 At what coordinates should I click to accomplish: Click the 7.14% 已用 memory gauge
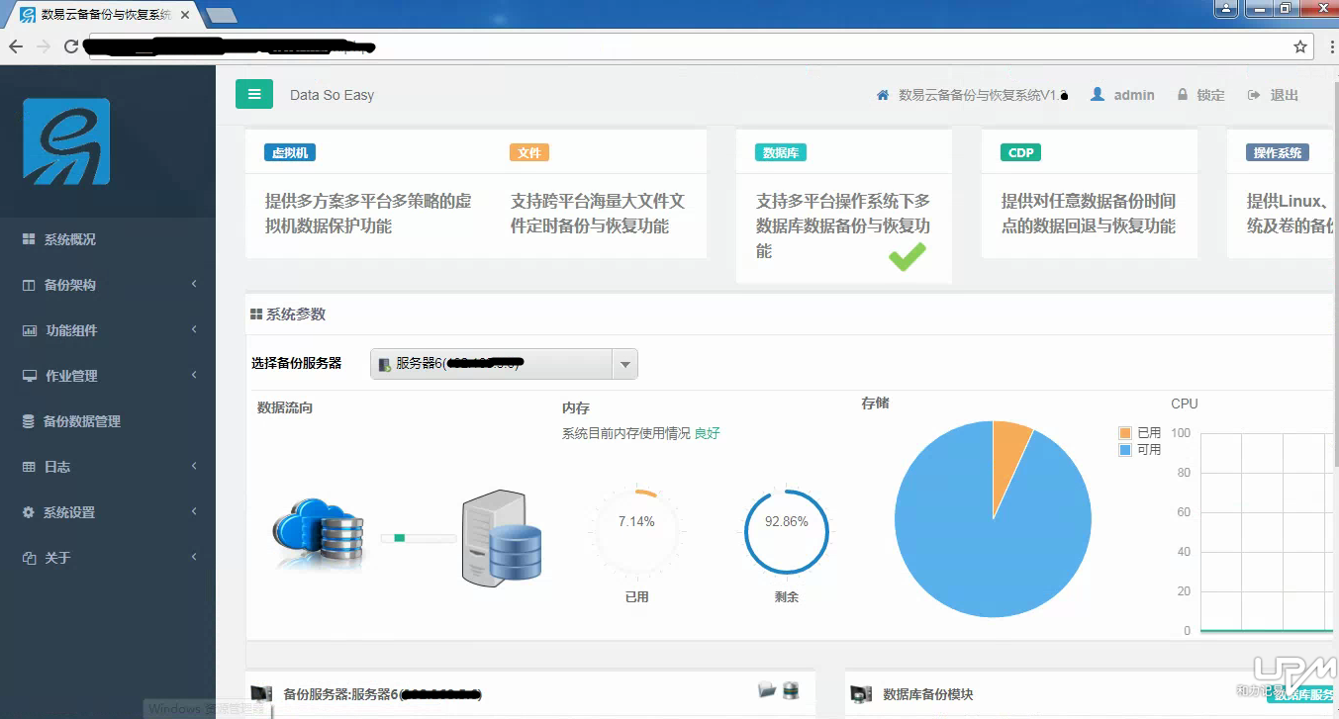(636, 531)
